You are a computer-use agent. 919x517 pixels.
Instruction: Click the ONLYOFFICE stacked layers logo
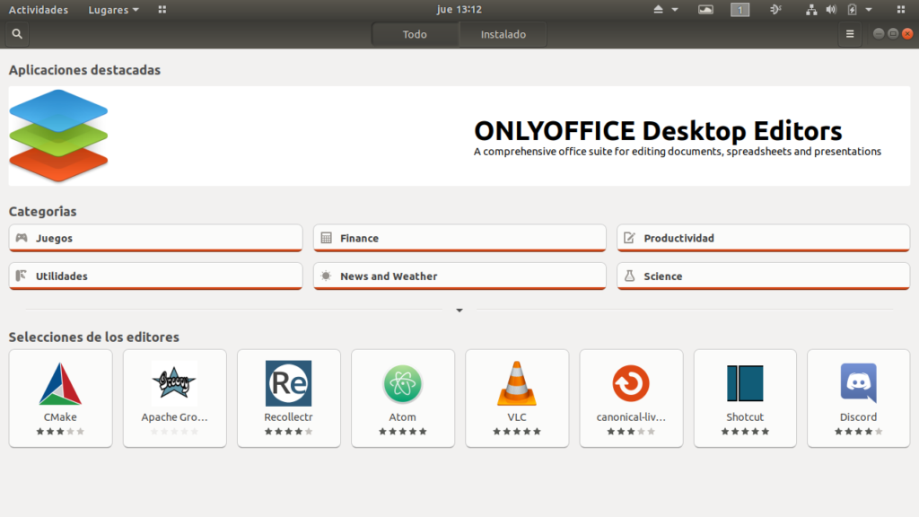click(58, 136)
